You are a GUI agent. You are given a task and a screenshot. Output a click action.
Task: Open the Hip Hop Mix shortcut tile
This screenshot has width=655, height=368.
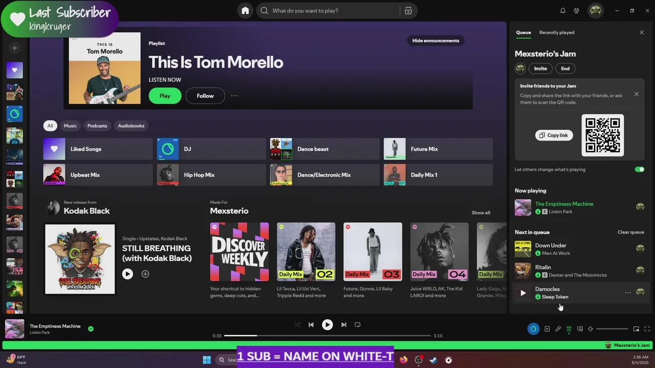point(211,175)
